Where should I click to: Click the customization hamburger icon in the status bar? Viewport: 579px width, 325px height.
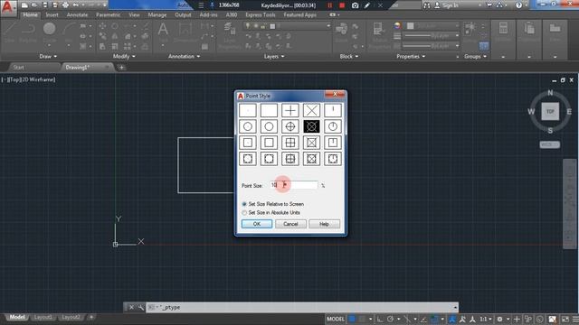point(575,319)
